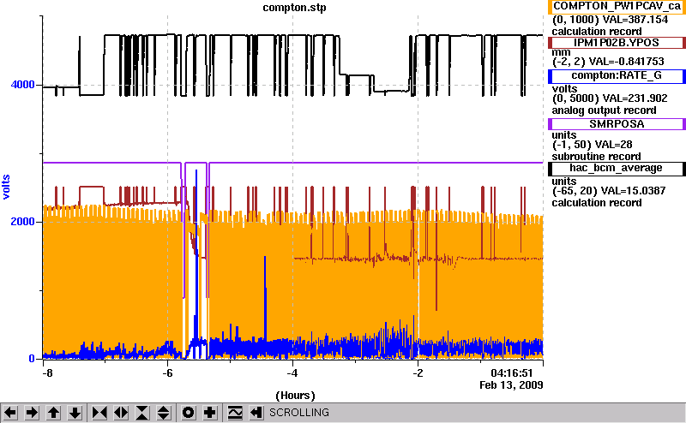Click the 'subroutine record' description
The image size is (686, 423).
tap(596, 157)
